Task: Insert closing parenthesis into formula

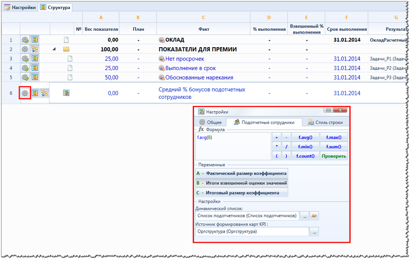Action: (286, 156)
